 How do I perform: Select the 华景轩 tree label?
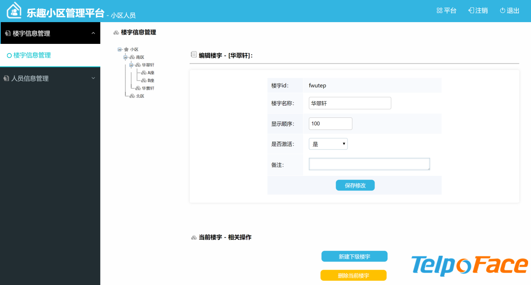pyautogui.click(x=148, y=88)
